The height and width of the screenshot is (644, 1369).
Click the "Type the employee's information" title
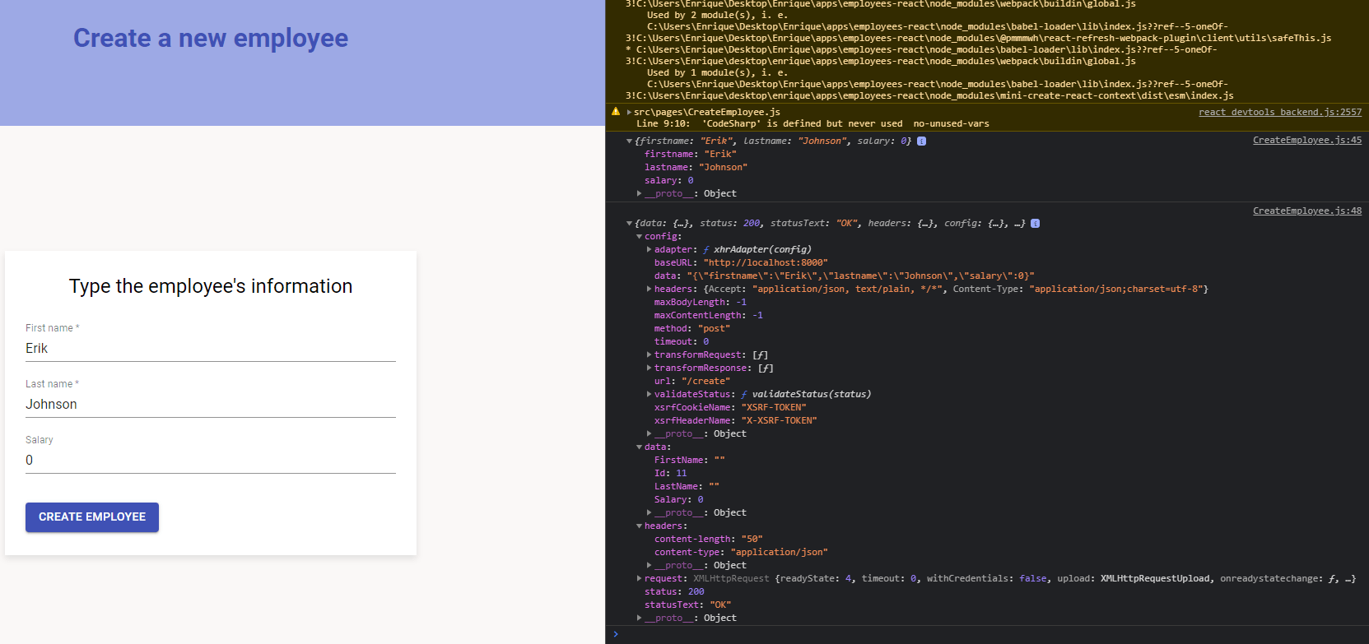coord(211,286)
